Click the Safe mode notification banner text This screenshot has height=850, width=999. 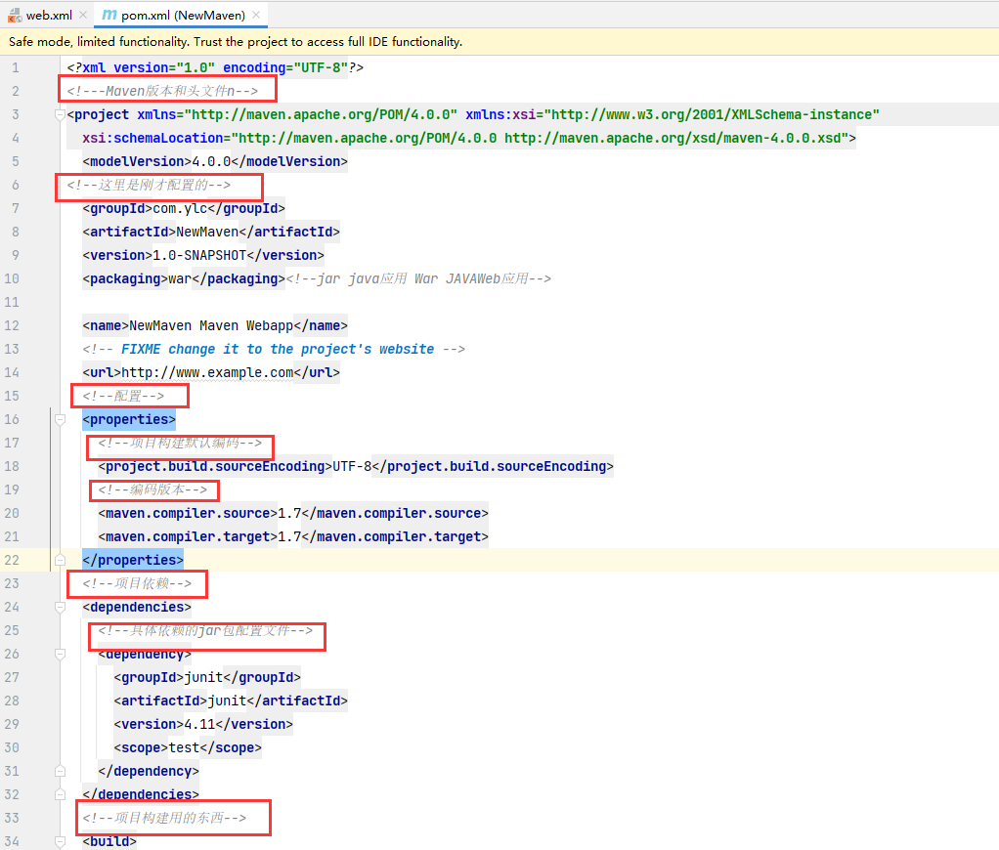(x=236, y=41)
